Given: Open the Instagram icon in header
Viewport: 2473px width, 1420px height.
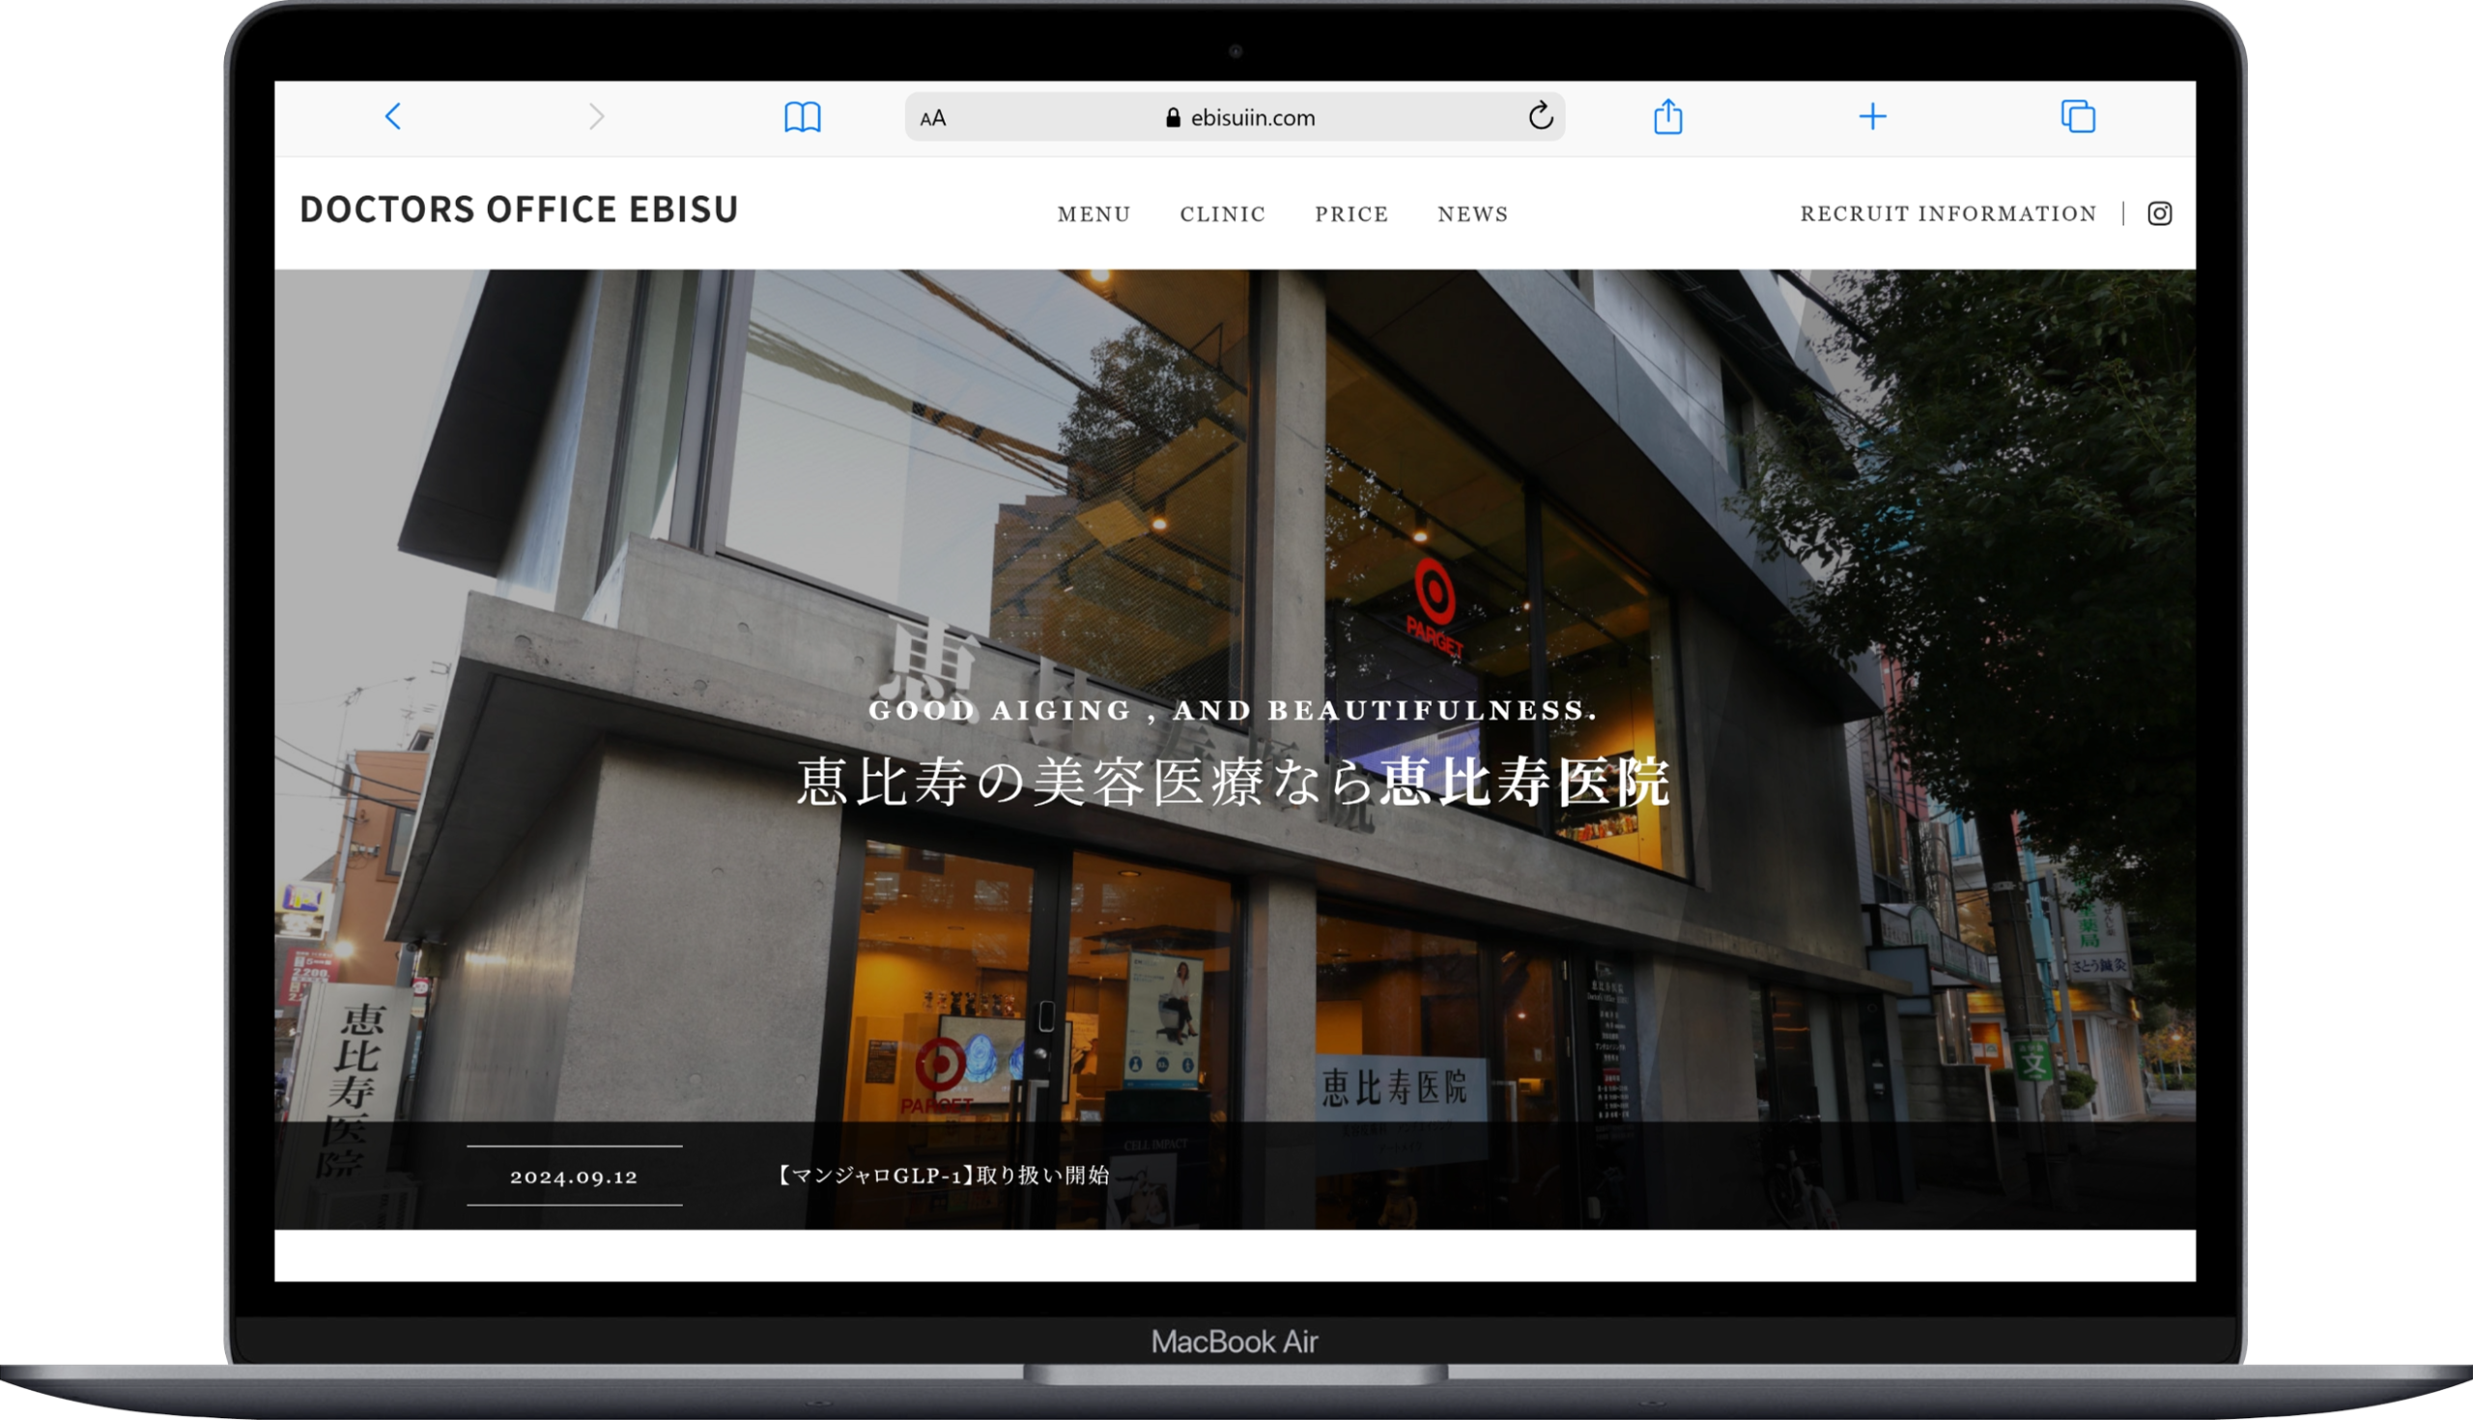Looking at the screenshot, I should pyautogui.click(x=2159, y=213).
